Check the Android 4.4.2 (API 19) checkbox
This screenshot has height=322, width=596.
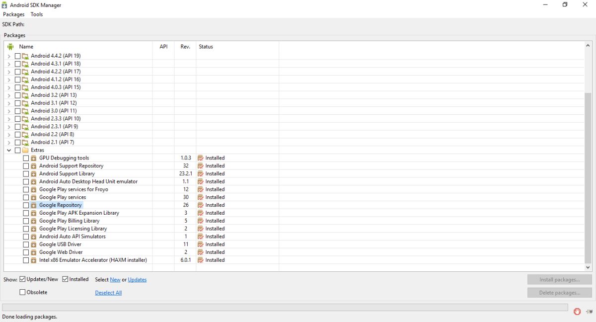17,56
